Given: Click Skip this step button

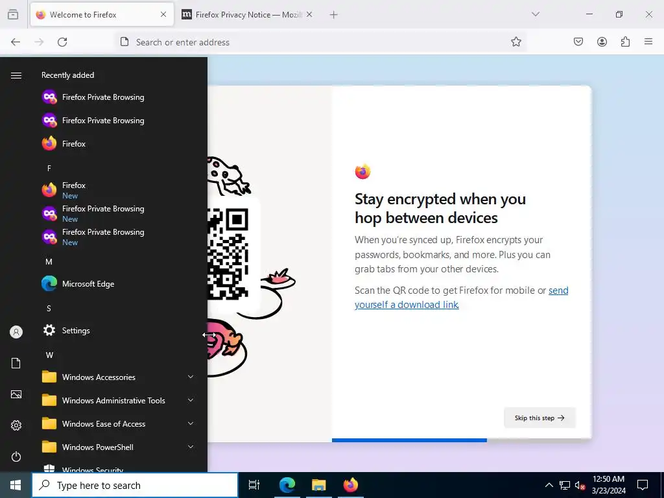Looking at the screenshot, I should pos(539,418).
